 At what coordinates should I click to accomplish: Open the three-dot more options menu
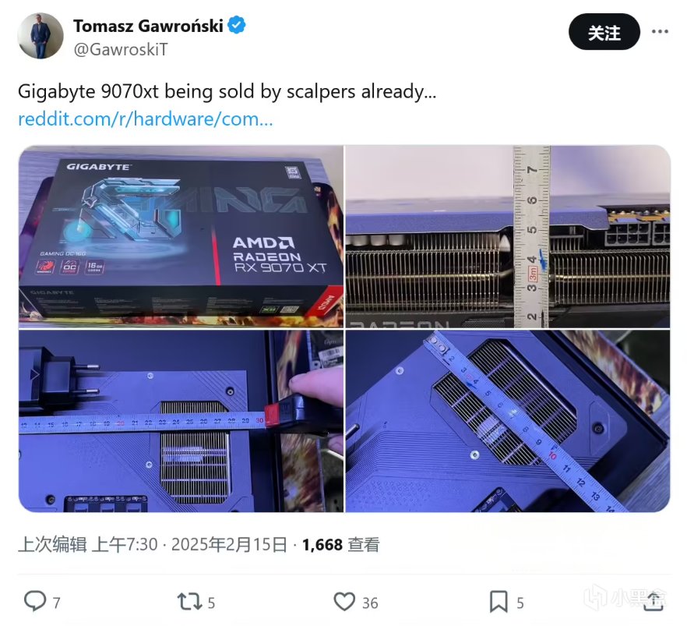pyautogui.click(x=660, y=31)
